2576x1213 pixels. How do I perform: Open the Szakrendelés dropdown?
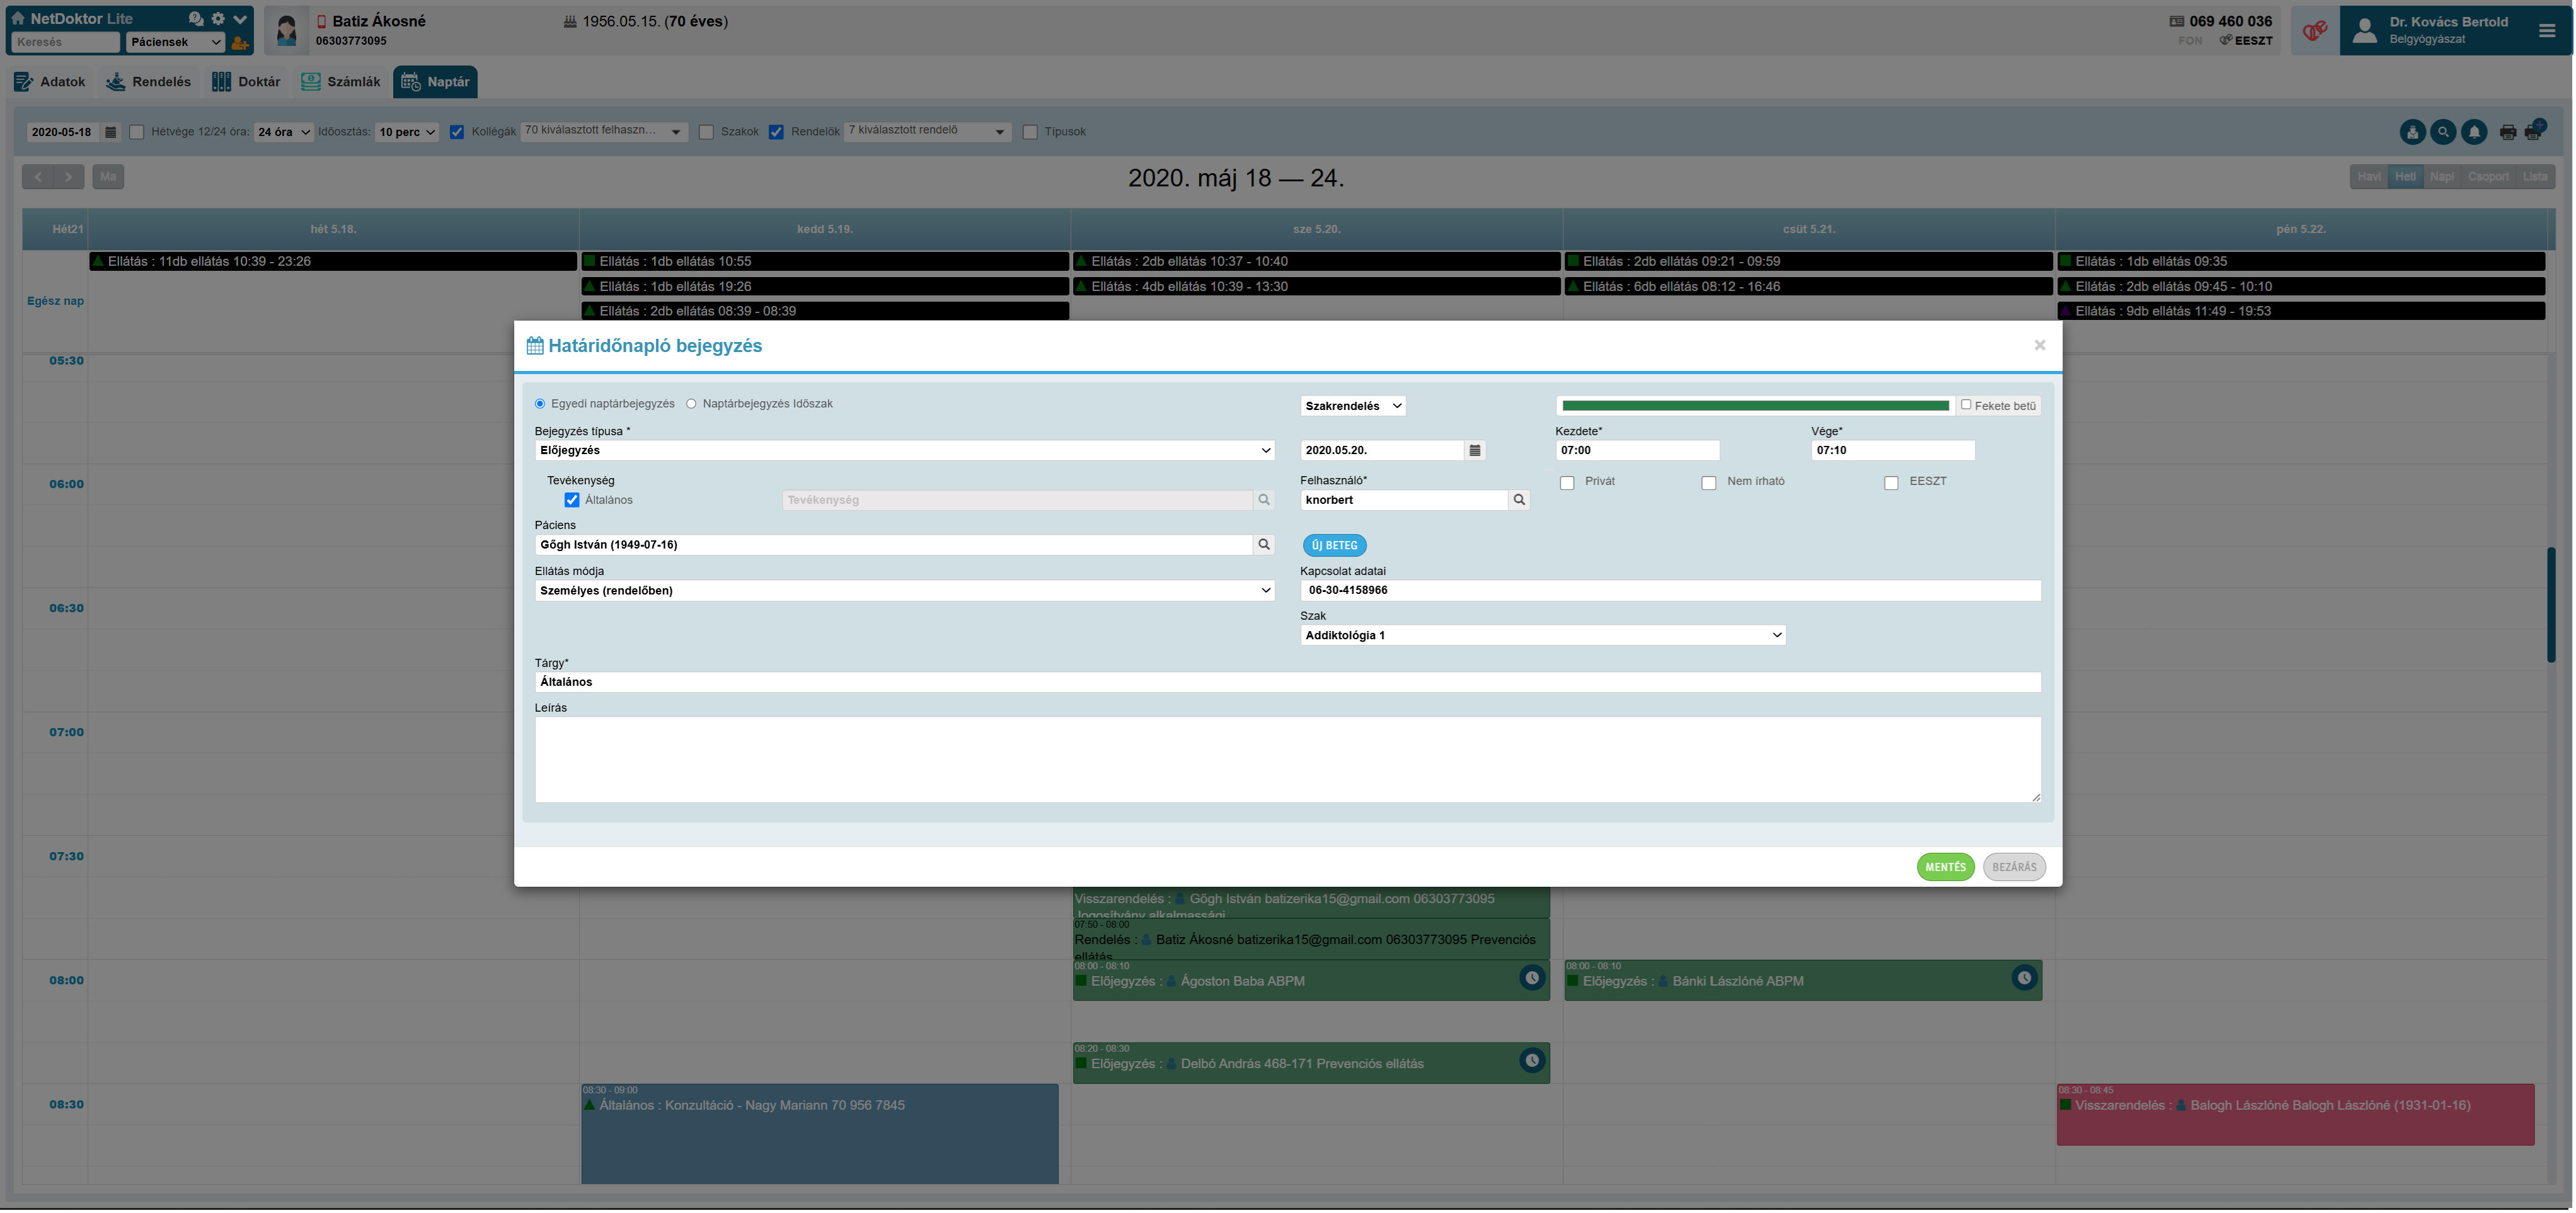tap(1353, 407)
